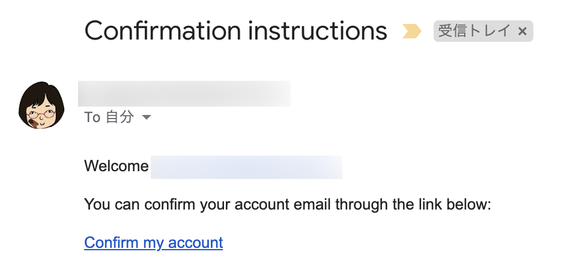The width and height of the screenshot is (561, 279).
Task: Expand recipient details arrow beside To 自分
Action: tap(147, 117)
